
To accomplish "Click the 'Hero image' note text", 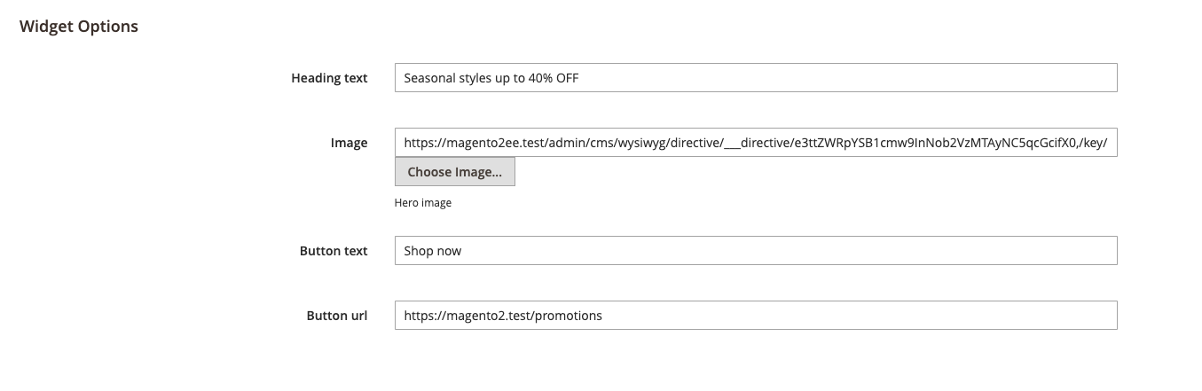I will tap(423, 203).
